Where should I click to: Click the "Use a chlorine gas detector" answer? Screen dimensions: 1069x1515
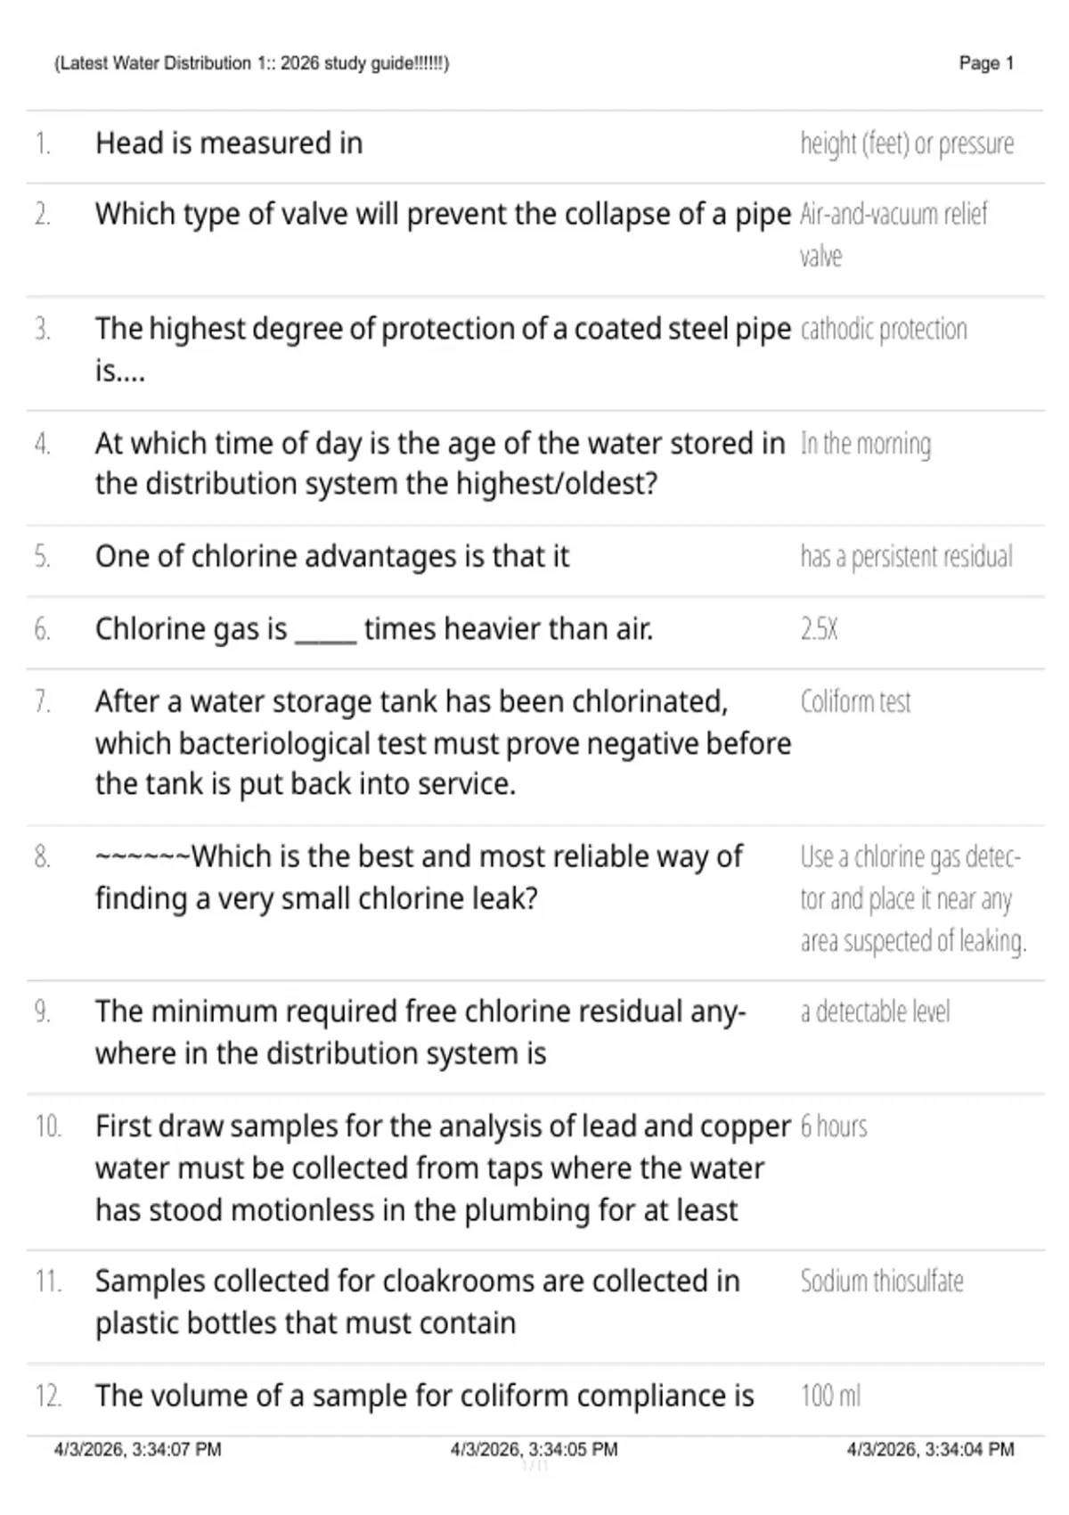[913, 899]
